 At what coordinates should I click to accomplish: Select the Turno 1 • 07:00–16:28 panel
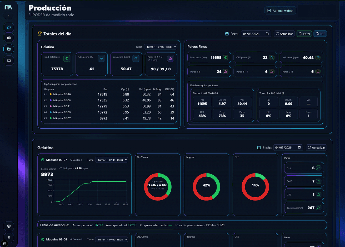pos(222,106)
